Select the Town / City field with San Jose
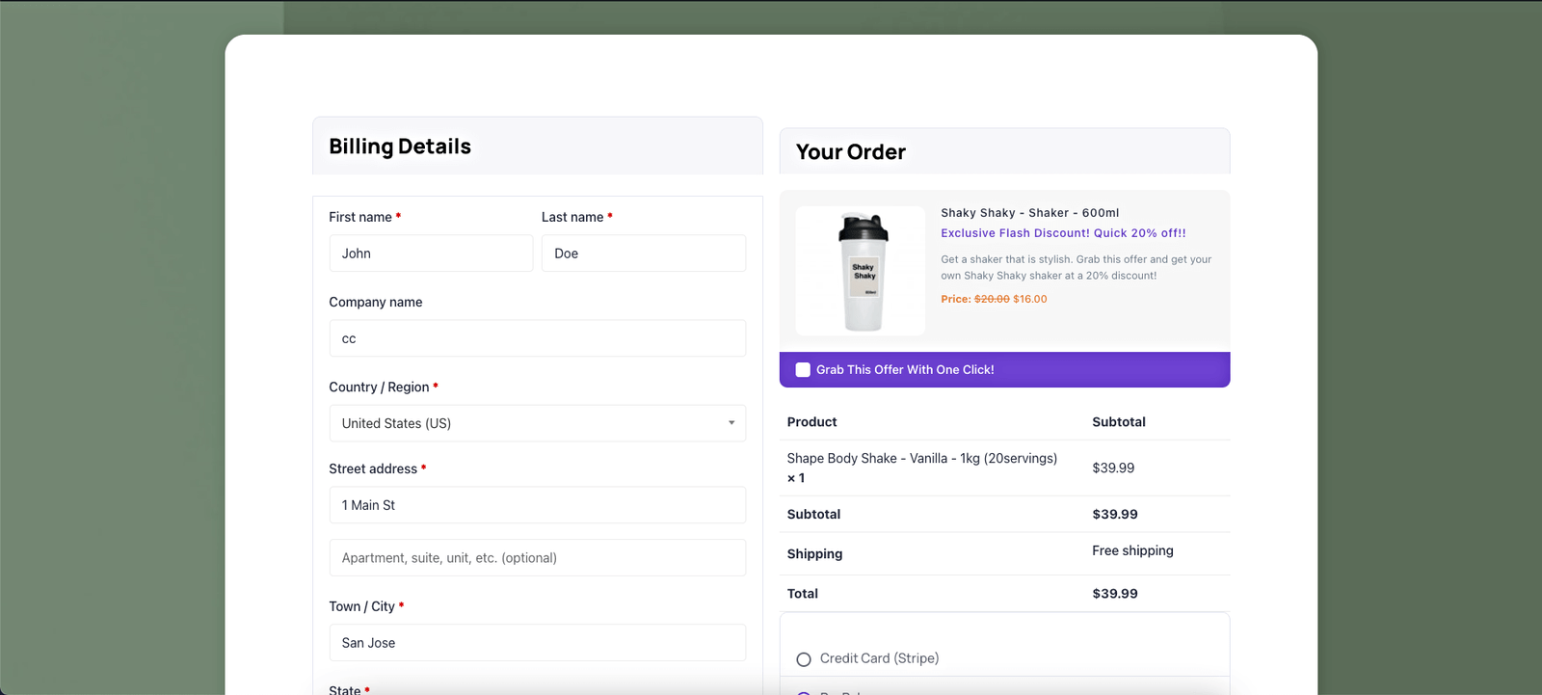This screenshot has width=1542, height=695. 537,643
